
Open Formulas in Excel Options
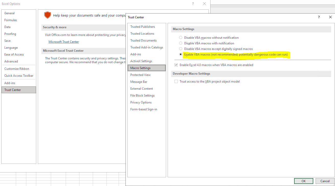[x=19, y=20]
